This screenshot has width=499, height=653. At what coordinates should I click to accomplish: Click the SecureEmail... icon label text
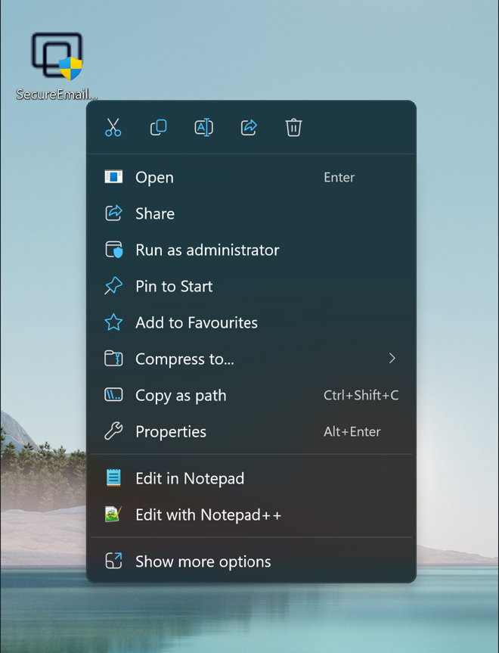click(57, 95)
